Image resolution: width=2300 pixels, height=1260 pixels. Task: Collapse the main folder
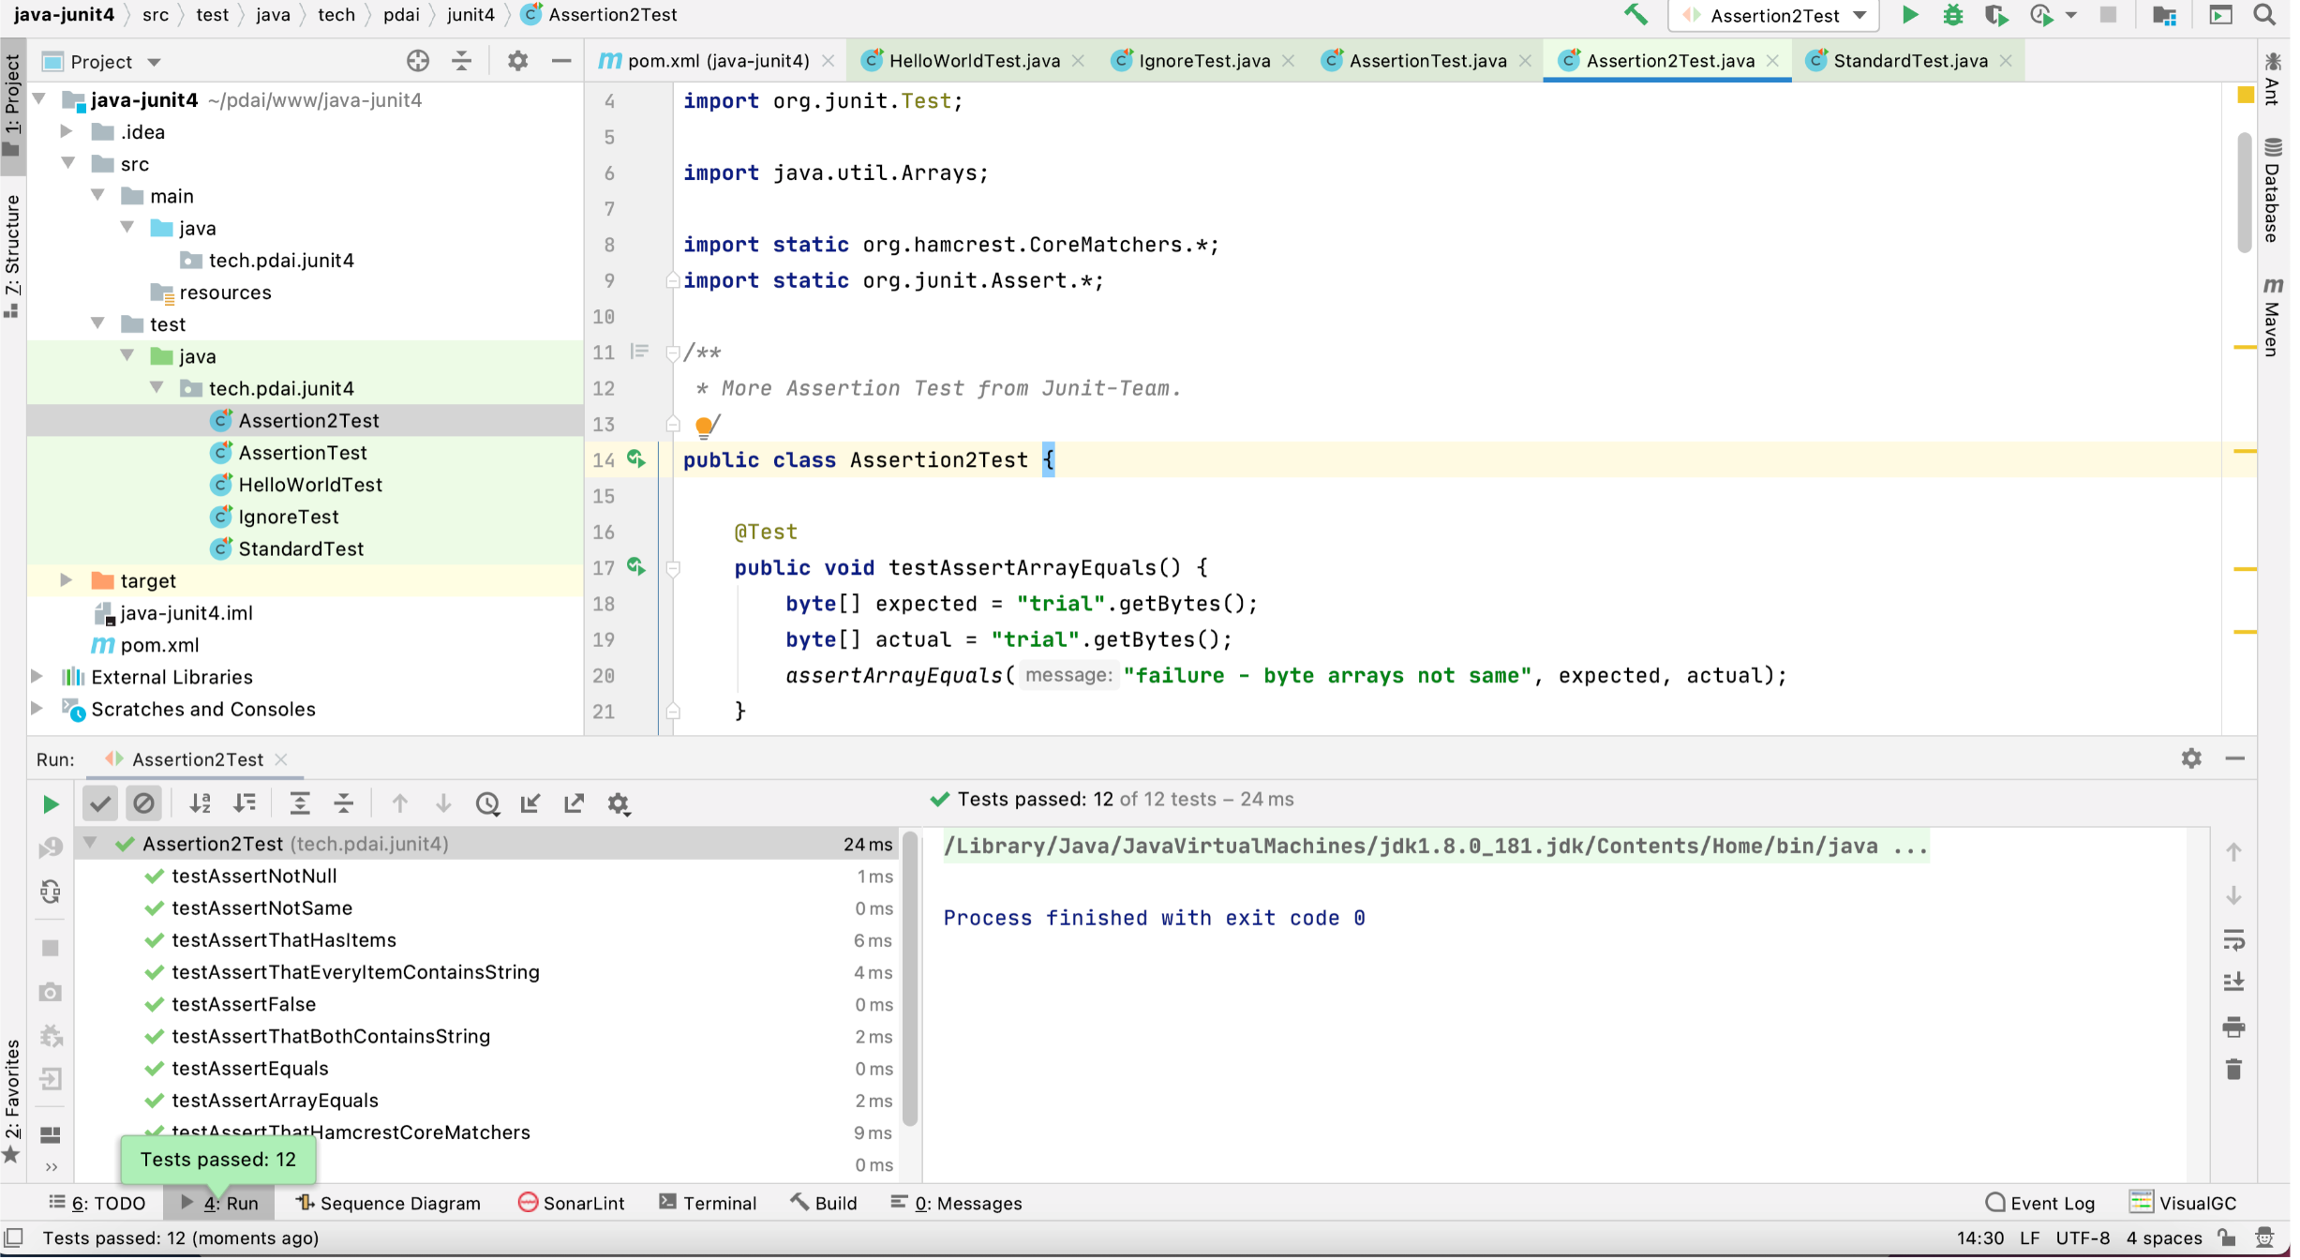tap(98, 195)
